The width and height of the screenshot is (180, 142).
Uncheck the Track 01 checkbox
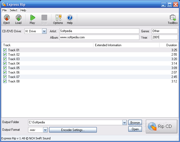[x=5, y=50]
